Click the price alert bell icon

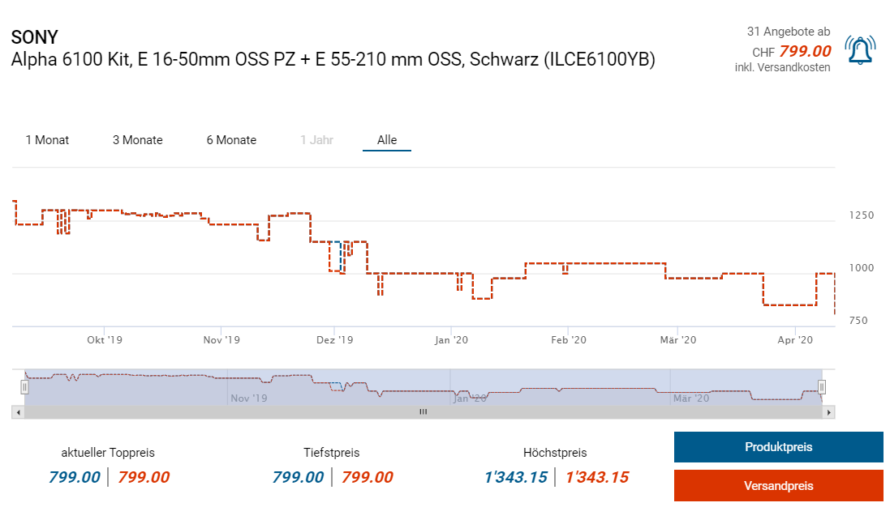tap(860, 50)
